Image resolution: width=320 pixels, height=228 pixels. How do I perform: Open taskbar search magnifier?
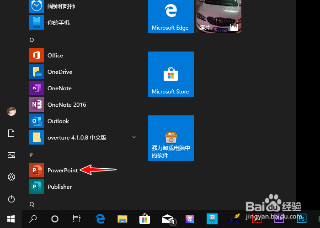33,219
